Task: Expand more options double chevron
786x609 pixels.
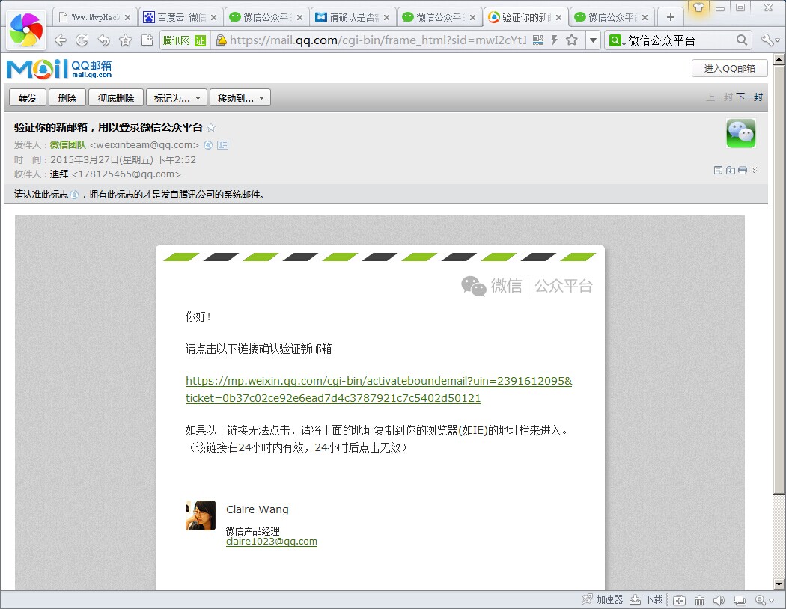Action: tap(754, 170)
